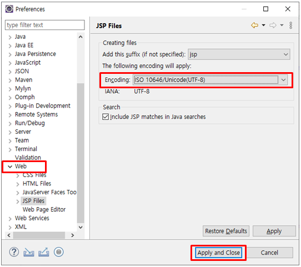
Task: Expand the Maven node
Action: (x=10, y=80)
